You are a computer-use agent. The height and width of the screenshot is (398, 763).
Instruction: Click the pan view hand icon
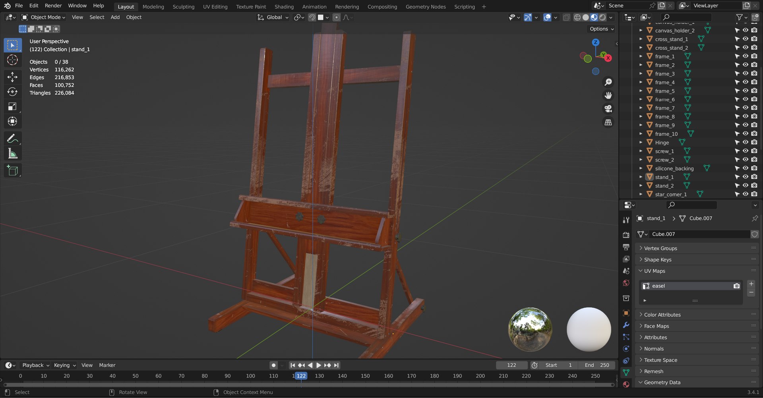[608, 95]
